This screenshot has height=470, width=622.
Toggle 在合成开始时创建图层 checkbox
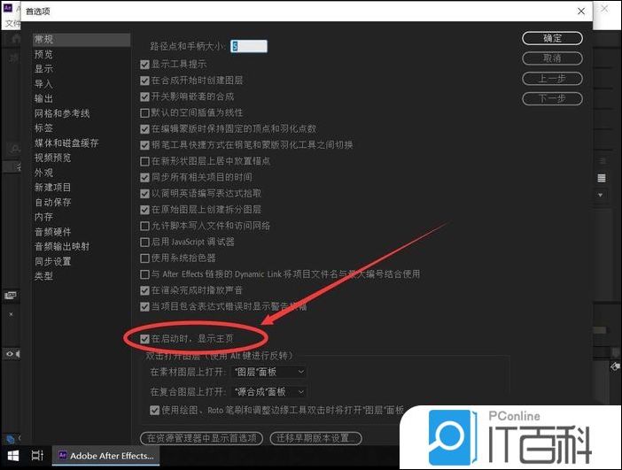point(144,81)
